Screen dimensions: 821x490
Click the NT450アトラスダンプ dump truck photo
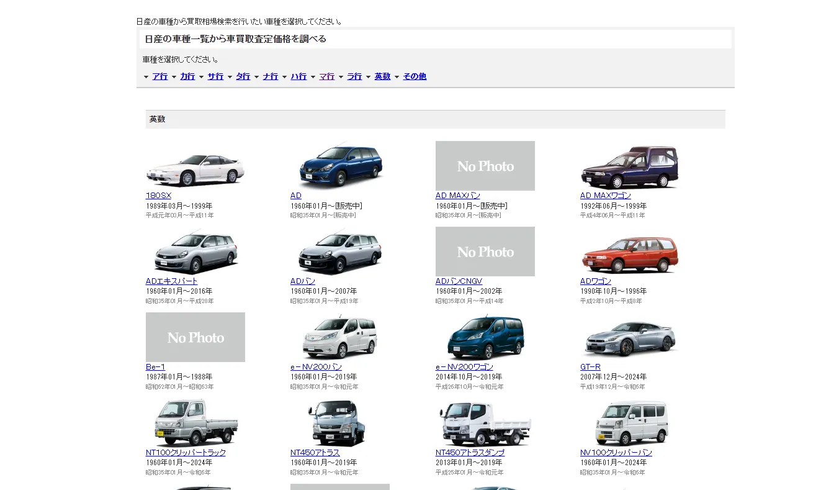485,423
